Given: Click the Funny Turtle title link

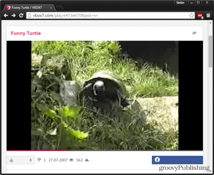Looking at the screenshot, I should tap(26, 33).
